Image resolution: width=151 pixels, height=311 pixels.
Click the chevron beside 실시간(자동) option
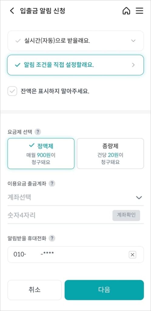point(133,41)
